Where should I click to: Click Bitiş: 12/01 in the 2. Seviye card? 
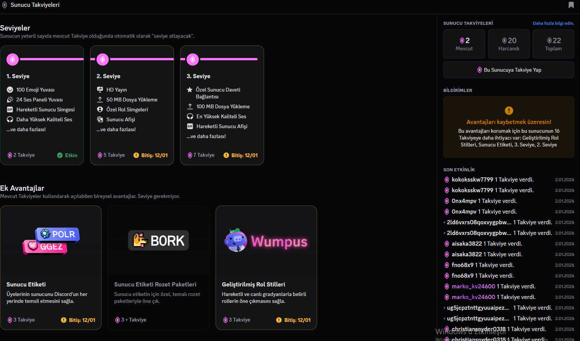[x=155, y=155]
